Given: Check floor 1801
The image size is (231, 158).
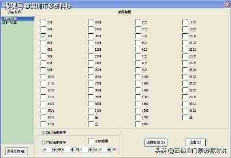Looking at the screenshot, I should click(90, 23).
